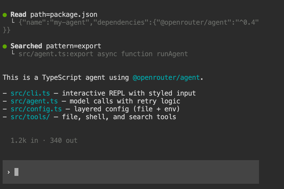Click the dash bullet before src/tools/

(4, 117)
